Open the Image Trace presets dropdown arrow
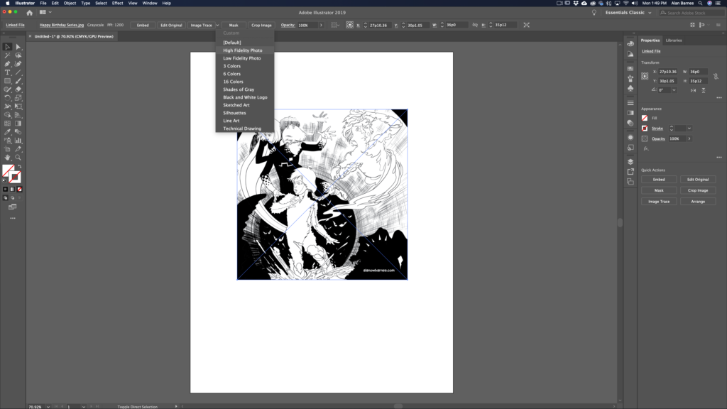The height and width of the screenshot is (409, 727). tap(217, 25)
